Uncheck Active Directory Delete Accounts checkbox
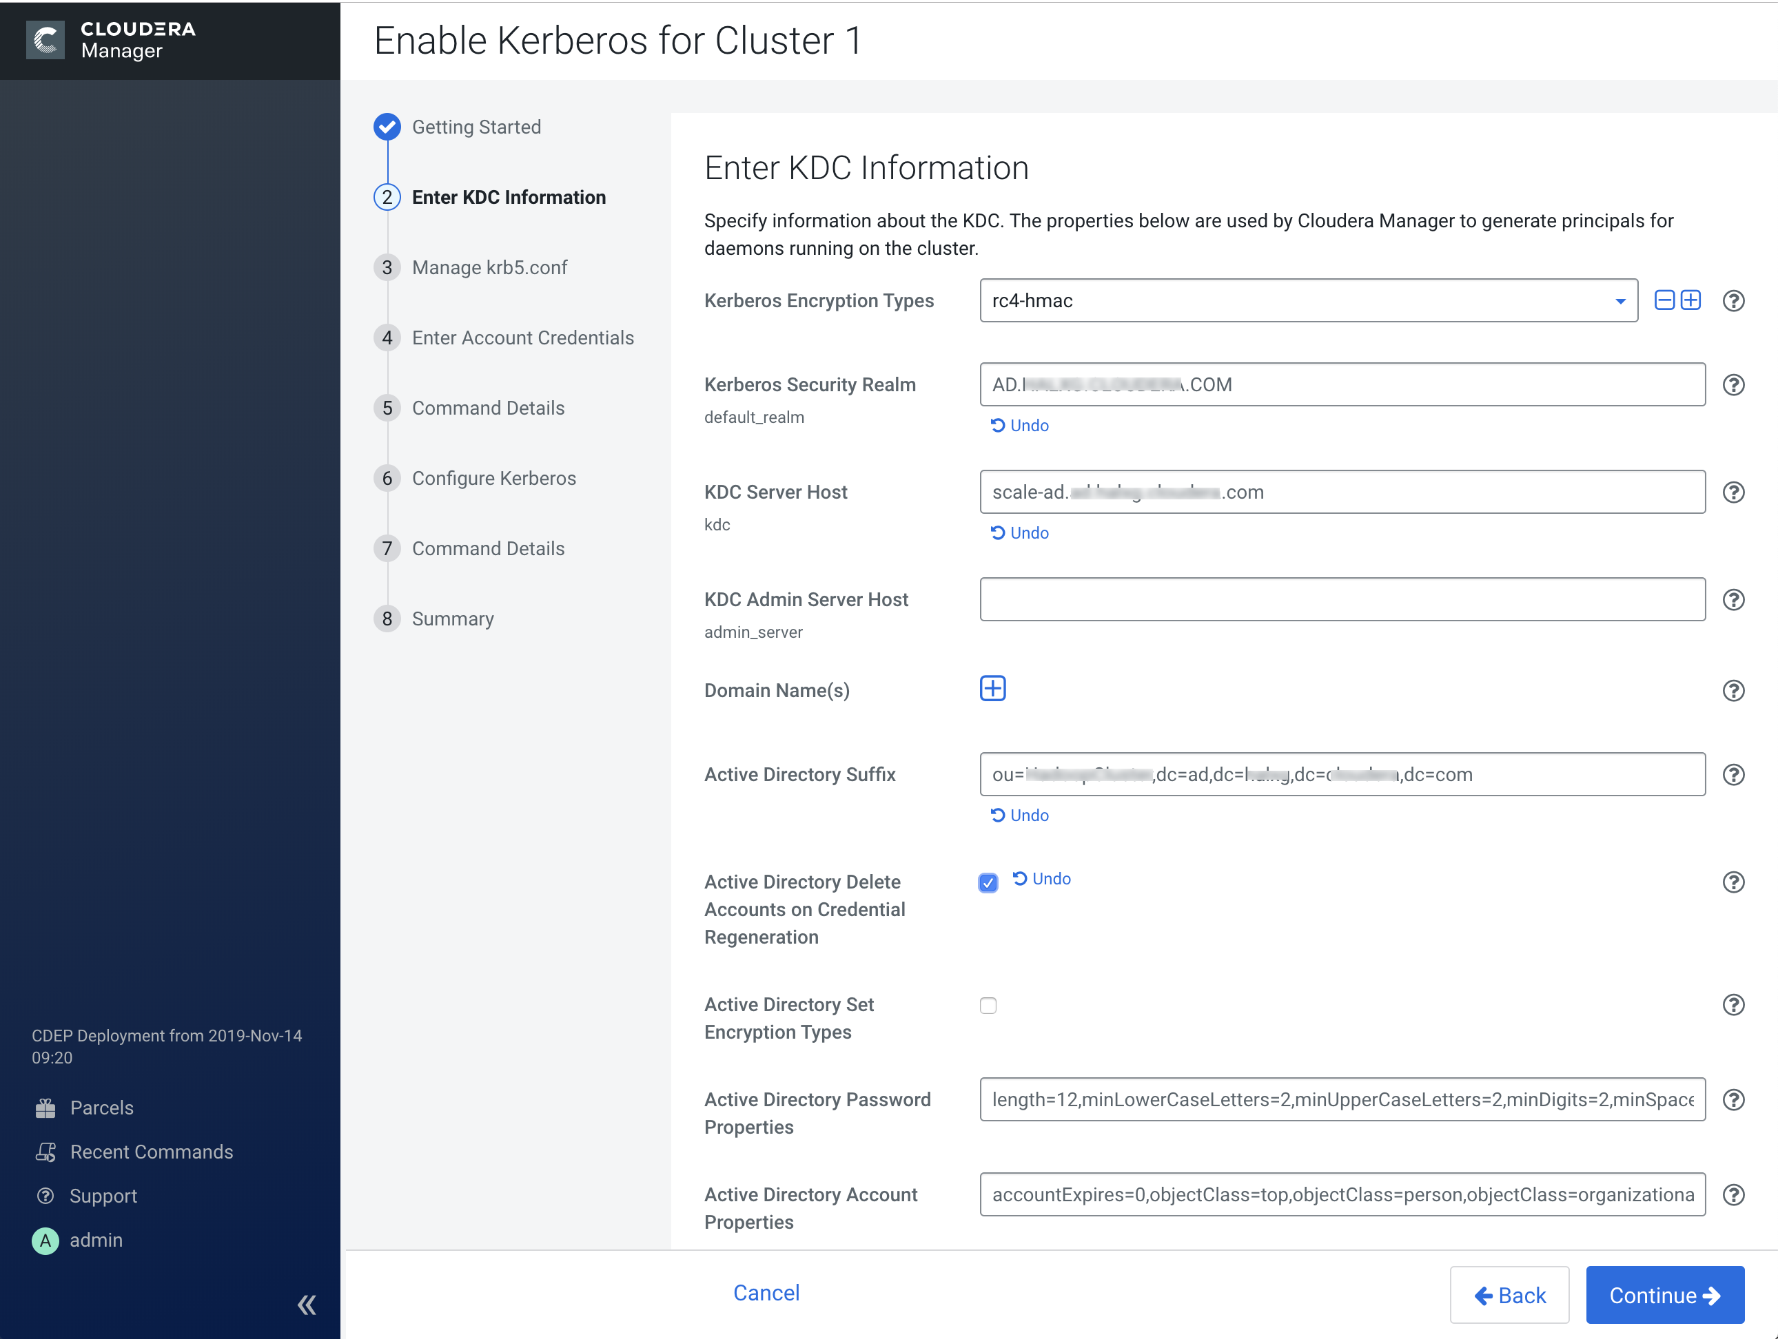This screenshot has height=1339, width=1778. click(988, 883)
